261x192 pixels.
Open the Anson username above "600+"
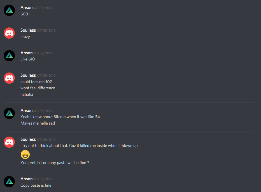(27, 8)
